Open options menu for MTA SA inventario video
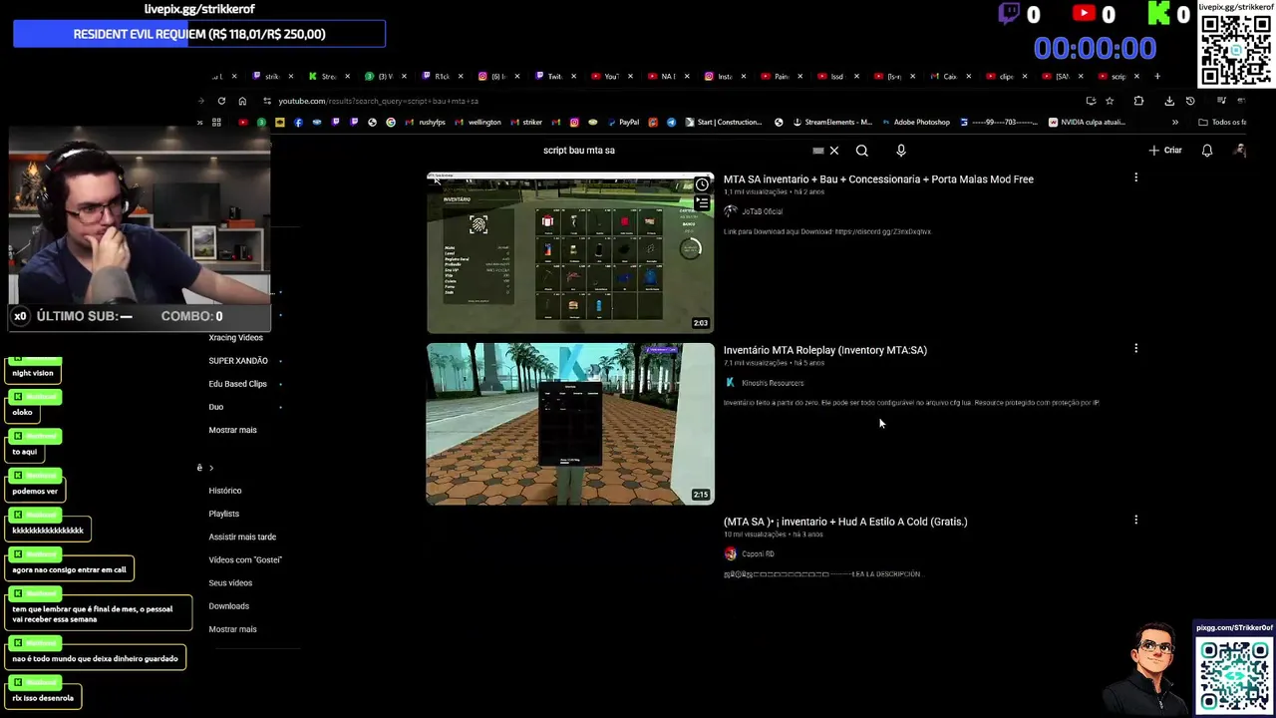 1135,178
